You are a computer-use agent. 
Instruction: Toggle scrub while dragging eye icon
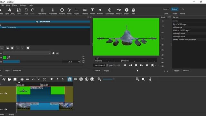pos(75,79)
